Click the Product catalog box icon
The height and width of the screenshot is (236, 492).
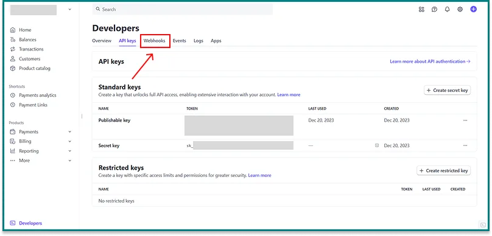(x=13, y=68)
